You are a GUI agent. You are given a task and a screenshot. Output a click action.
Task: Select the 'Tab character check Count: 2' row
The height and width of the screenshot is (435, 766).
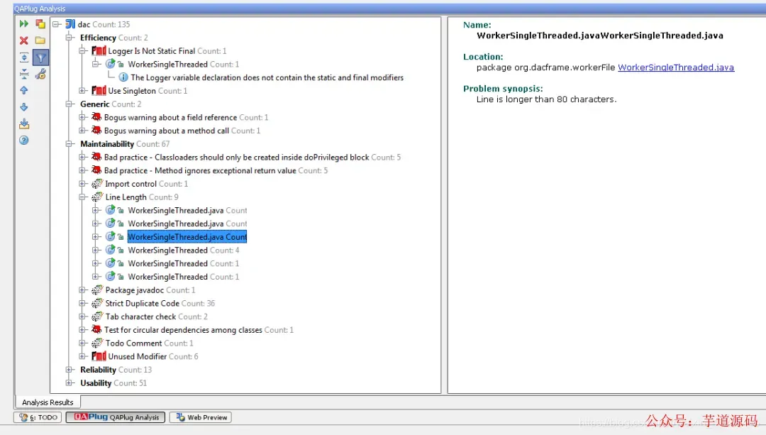pyautogui.click(x=156, y=316)
